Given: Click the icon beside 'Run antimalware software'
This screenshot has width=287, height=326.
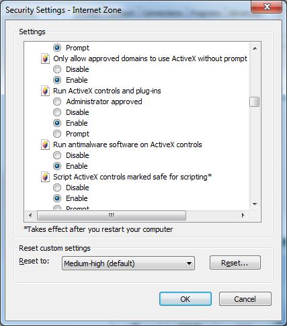Looking at the screenshot, I should tap(45, 145).
